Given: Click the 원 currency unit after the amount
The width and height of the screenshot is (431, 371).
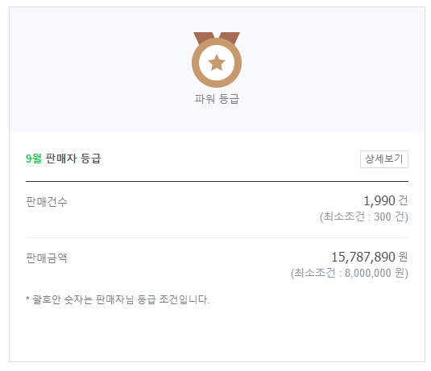Looking at the screenshot, I should tap(403, 257).
